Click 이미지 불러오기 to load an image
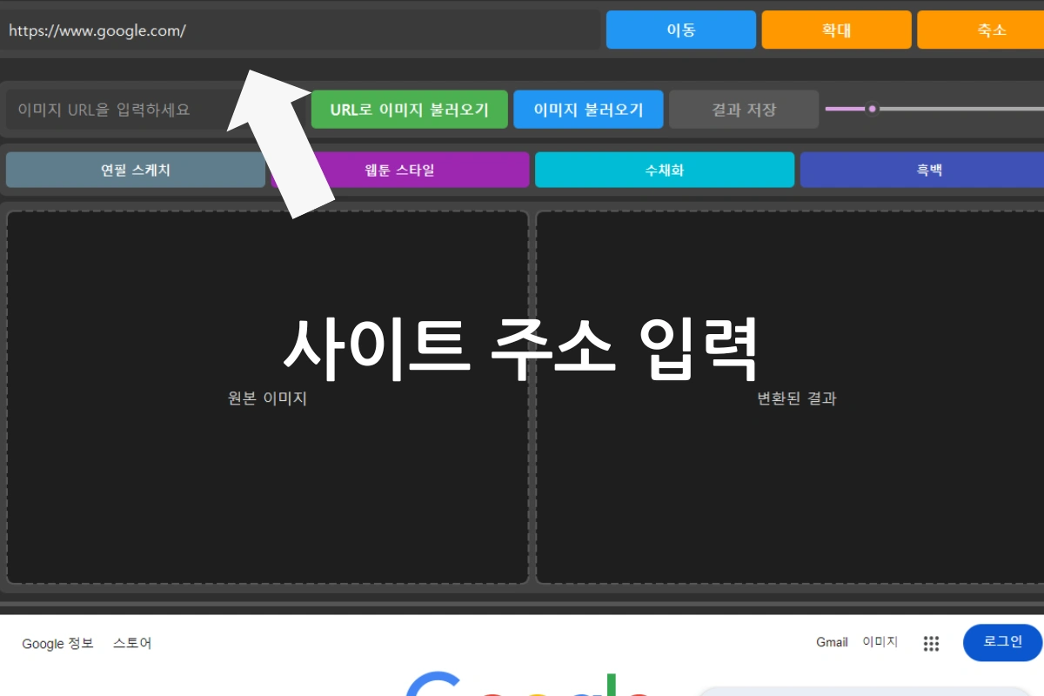This screenshot has height=696, width=1044. pyautogui.click(x=588, y=109)
